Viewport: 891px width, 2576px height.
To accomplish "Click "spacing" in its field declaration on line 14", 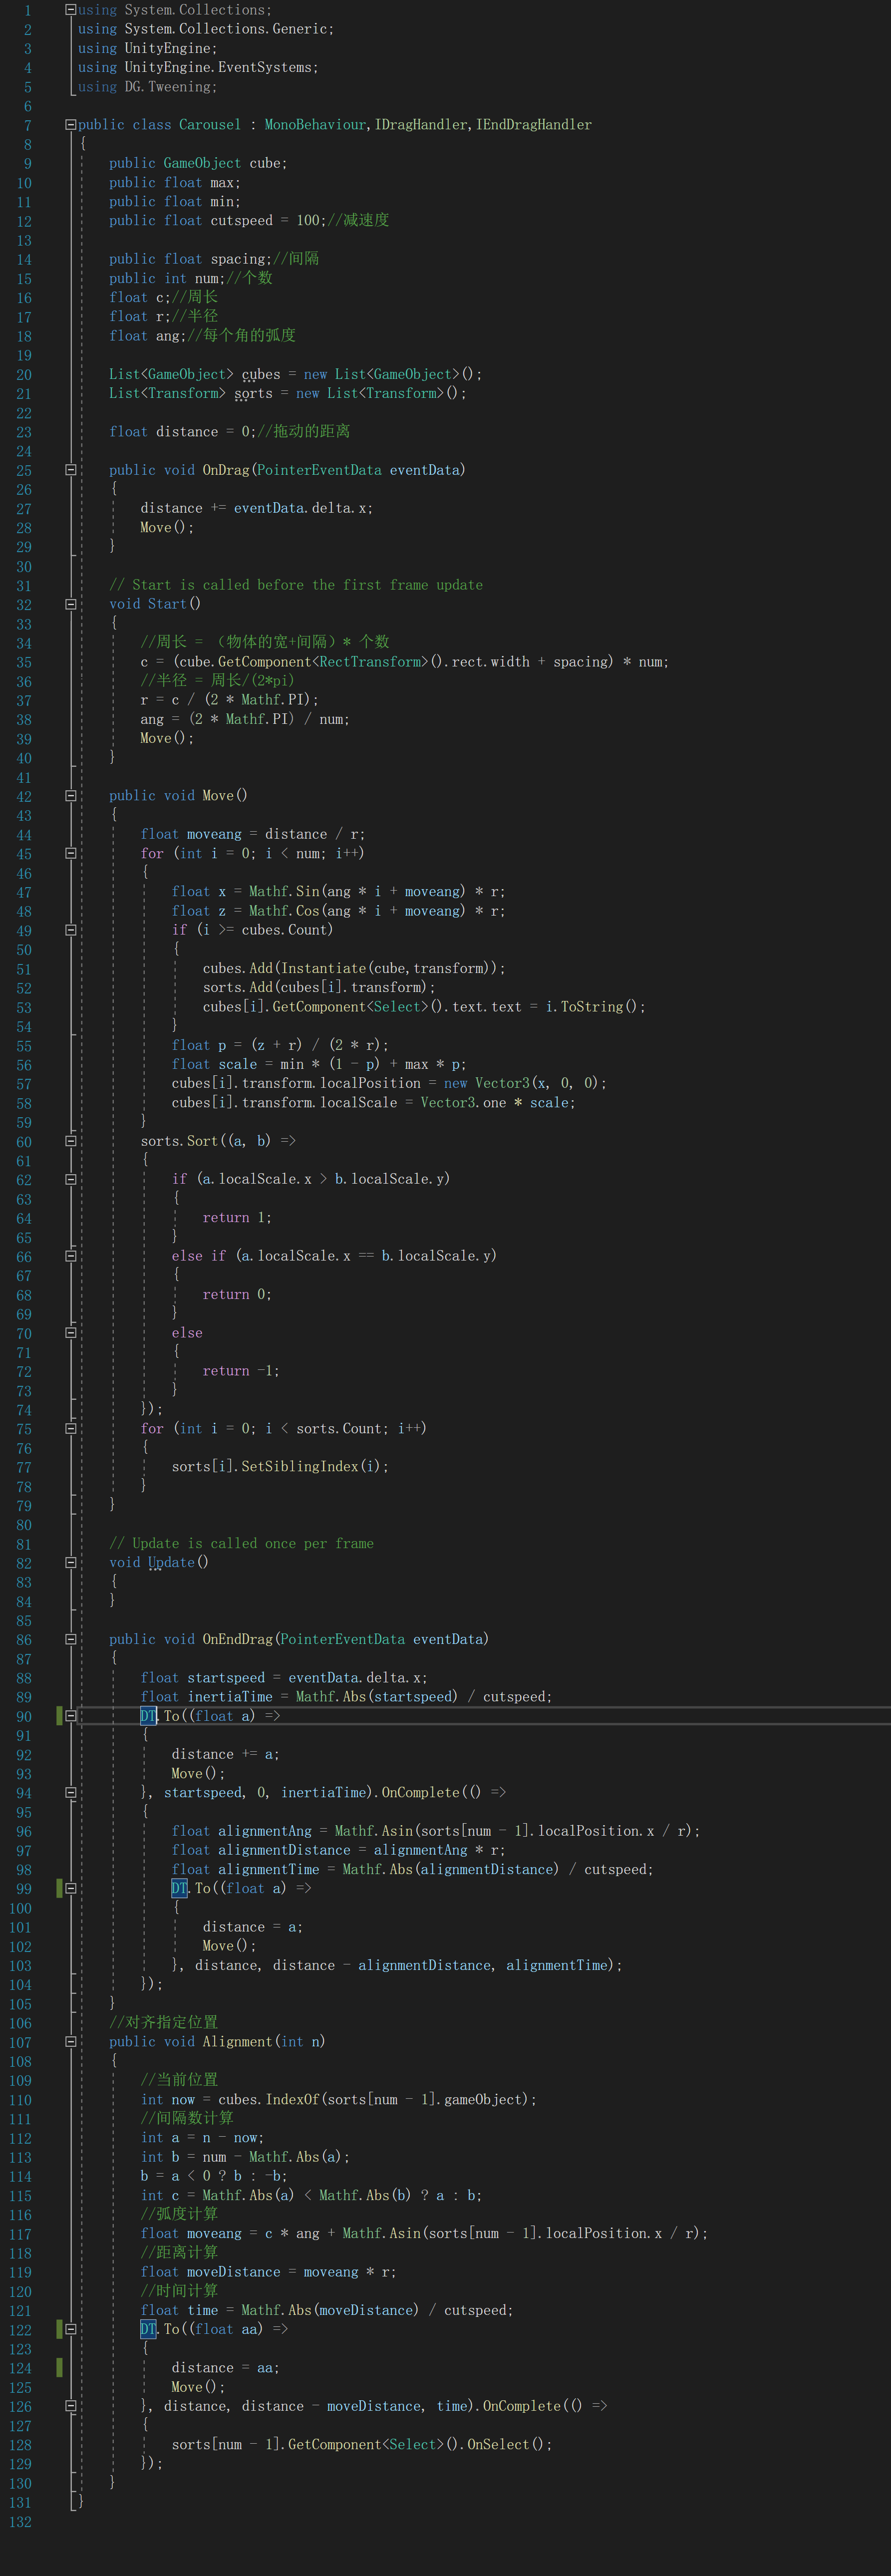I will point(238,259).
